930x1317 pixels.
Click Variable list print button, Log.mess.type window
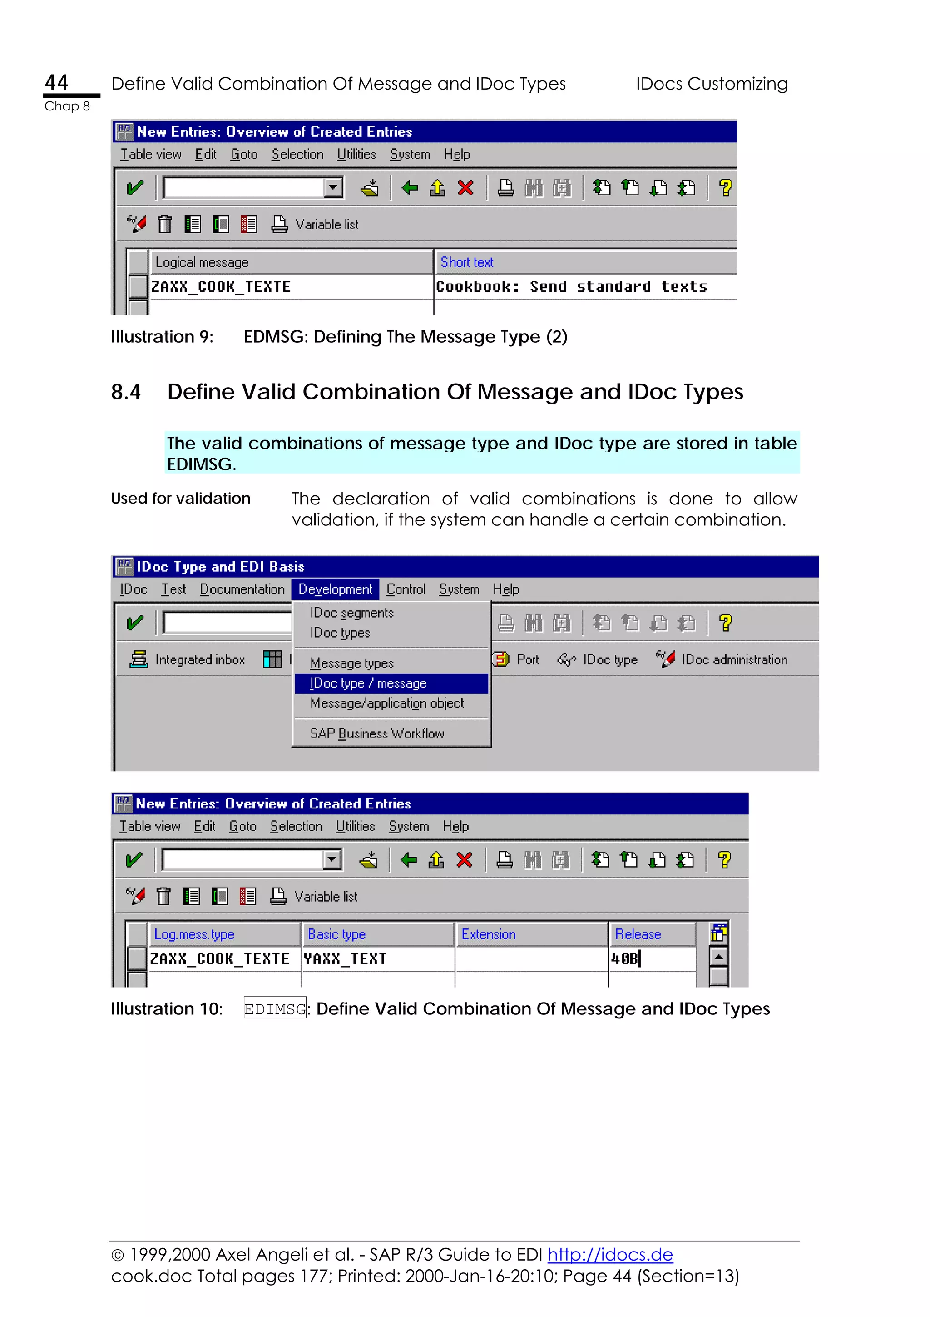[x=314, y=896]
